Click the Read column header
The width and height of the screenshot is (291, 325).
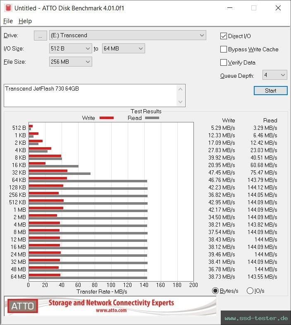tap(270, 120)
